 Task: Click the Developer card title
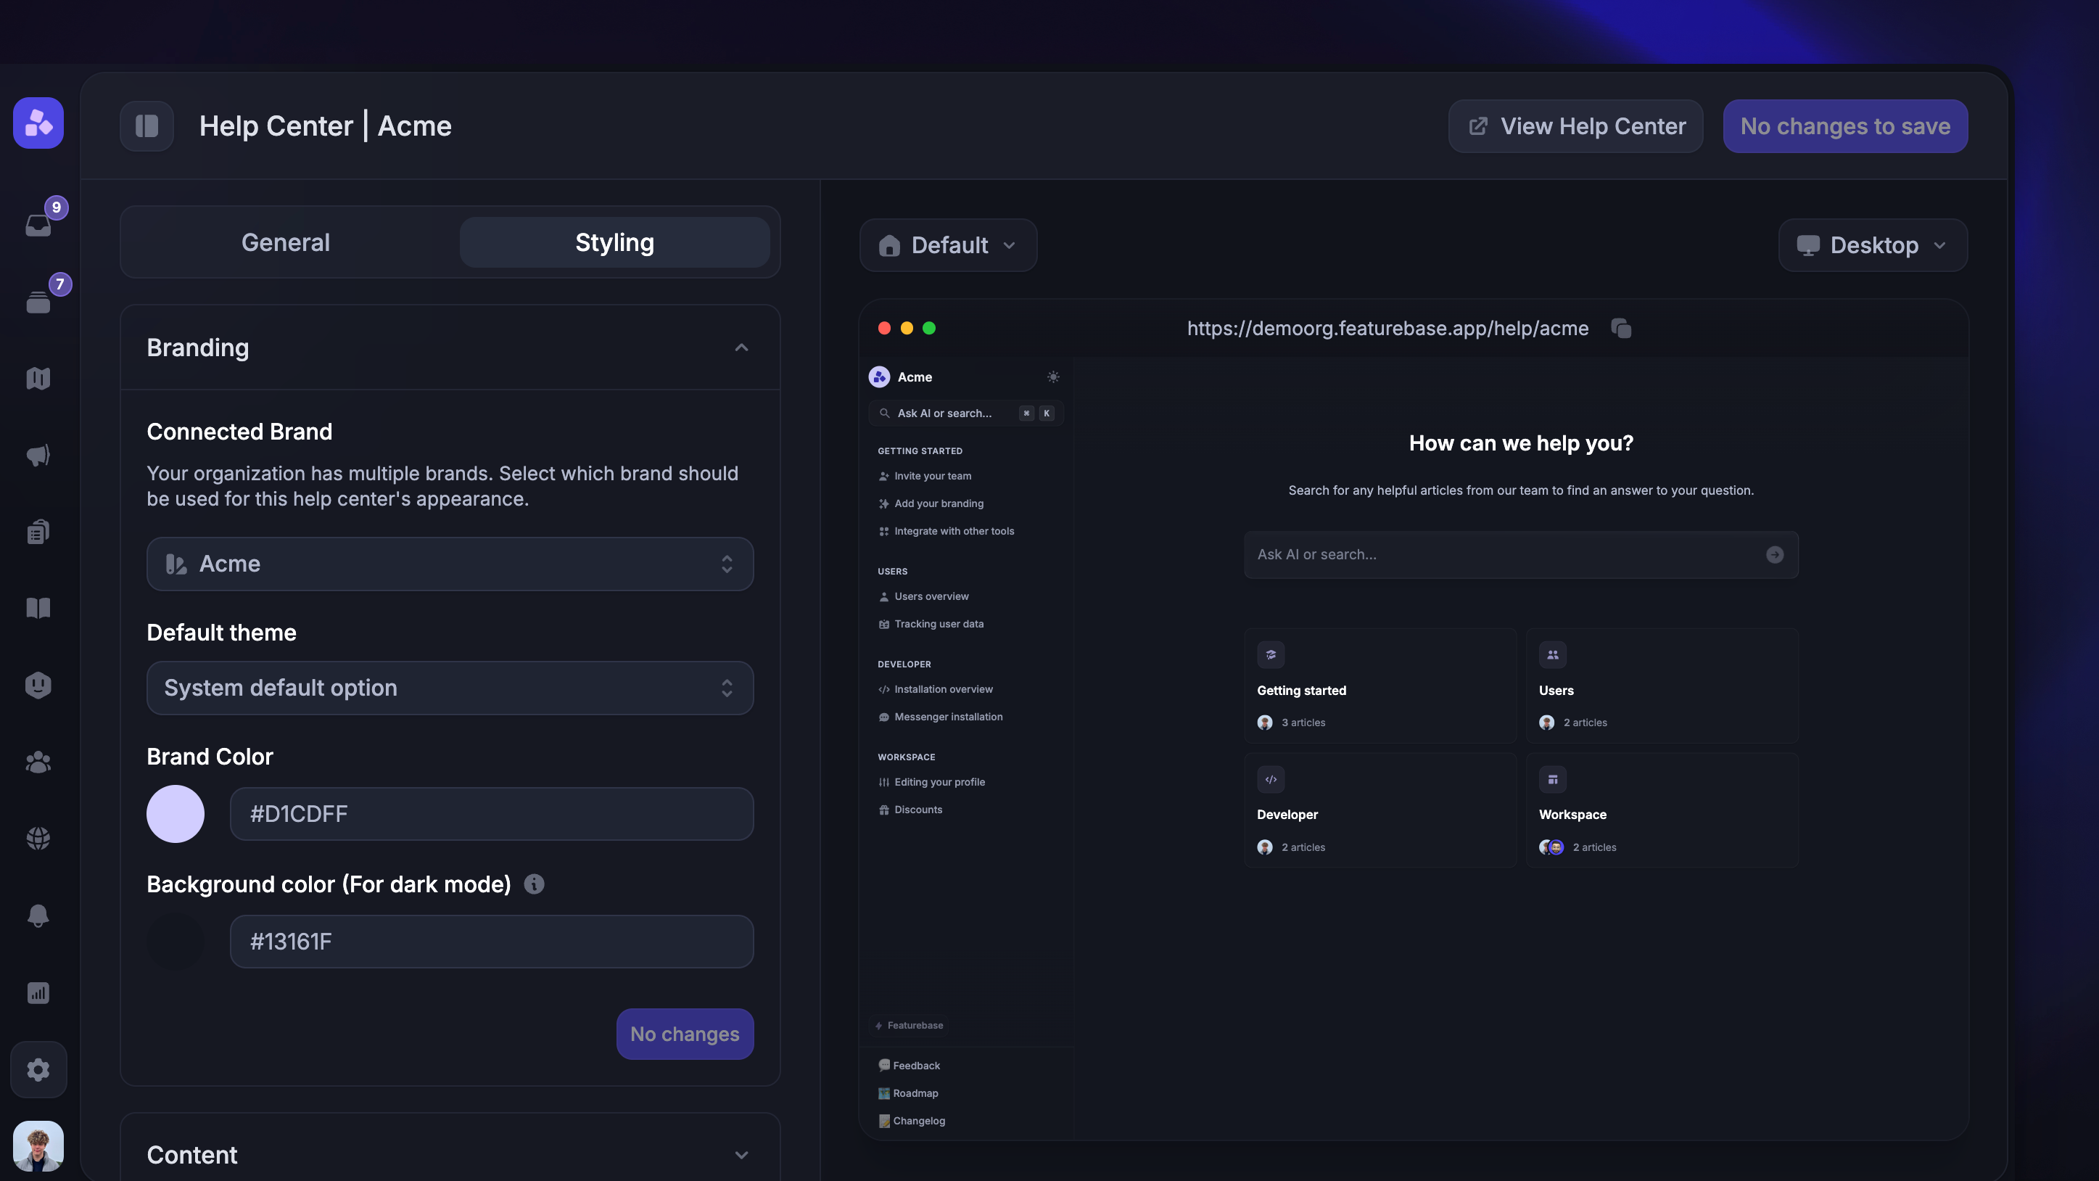pos(1287,815)
